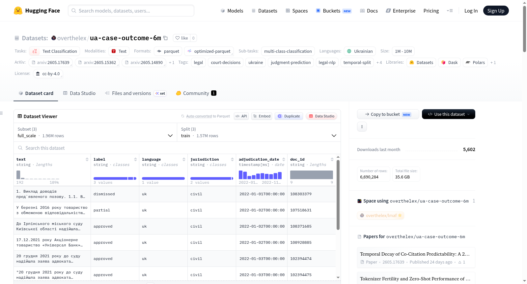Open Spaces in top navigation
The image size is (527, 284).
click(x=297, y=11)
